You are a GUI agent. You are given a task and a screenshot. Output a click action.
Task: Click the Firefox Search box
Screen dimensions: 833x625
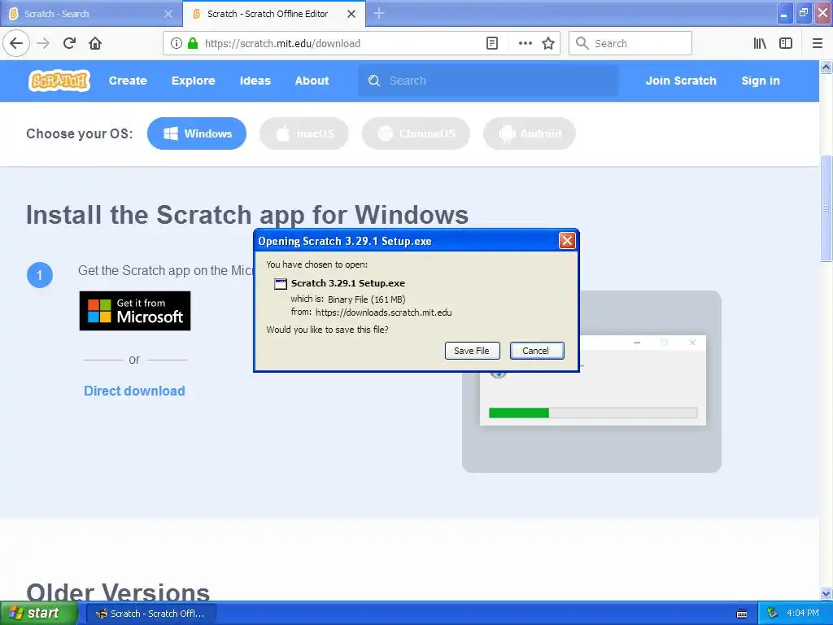coord(630,43)
